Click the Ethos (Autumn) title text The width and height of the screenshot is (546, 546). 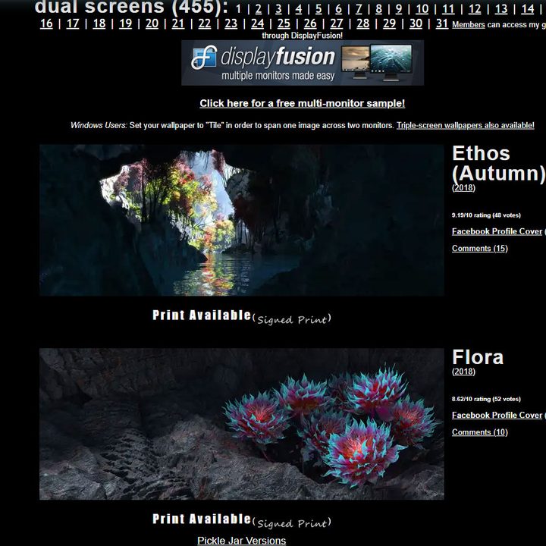(499, 163)
